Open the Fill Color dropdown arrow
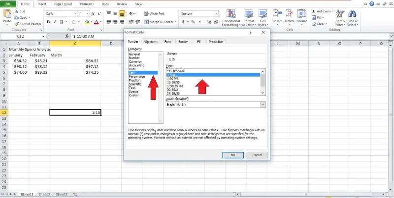 [x=91, y=22]
